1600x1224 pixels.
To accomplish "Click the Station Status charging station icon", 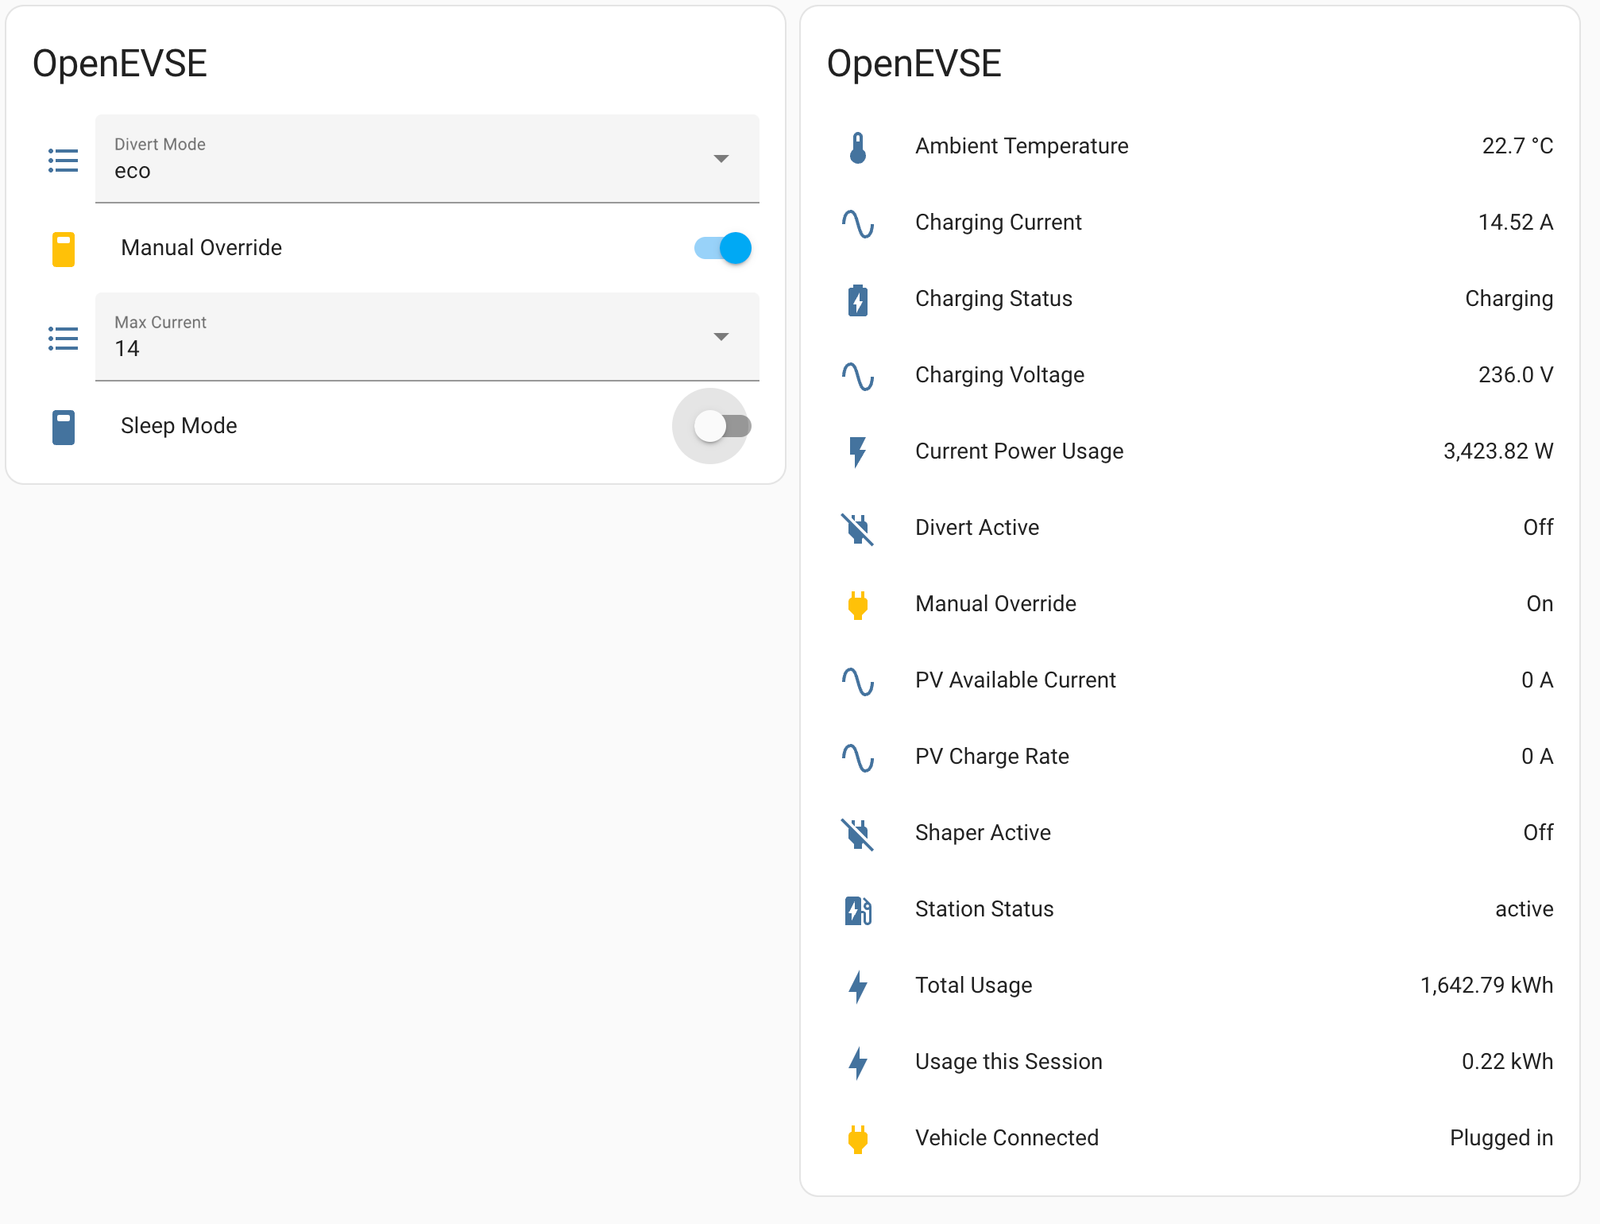I will (x=856, y=908).
